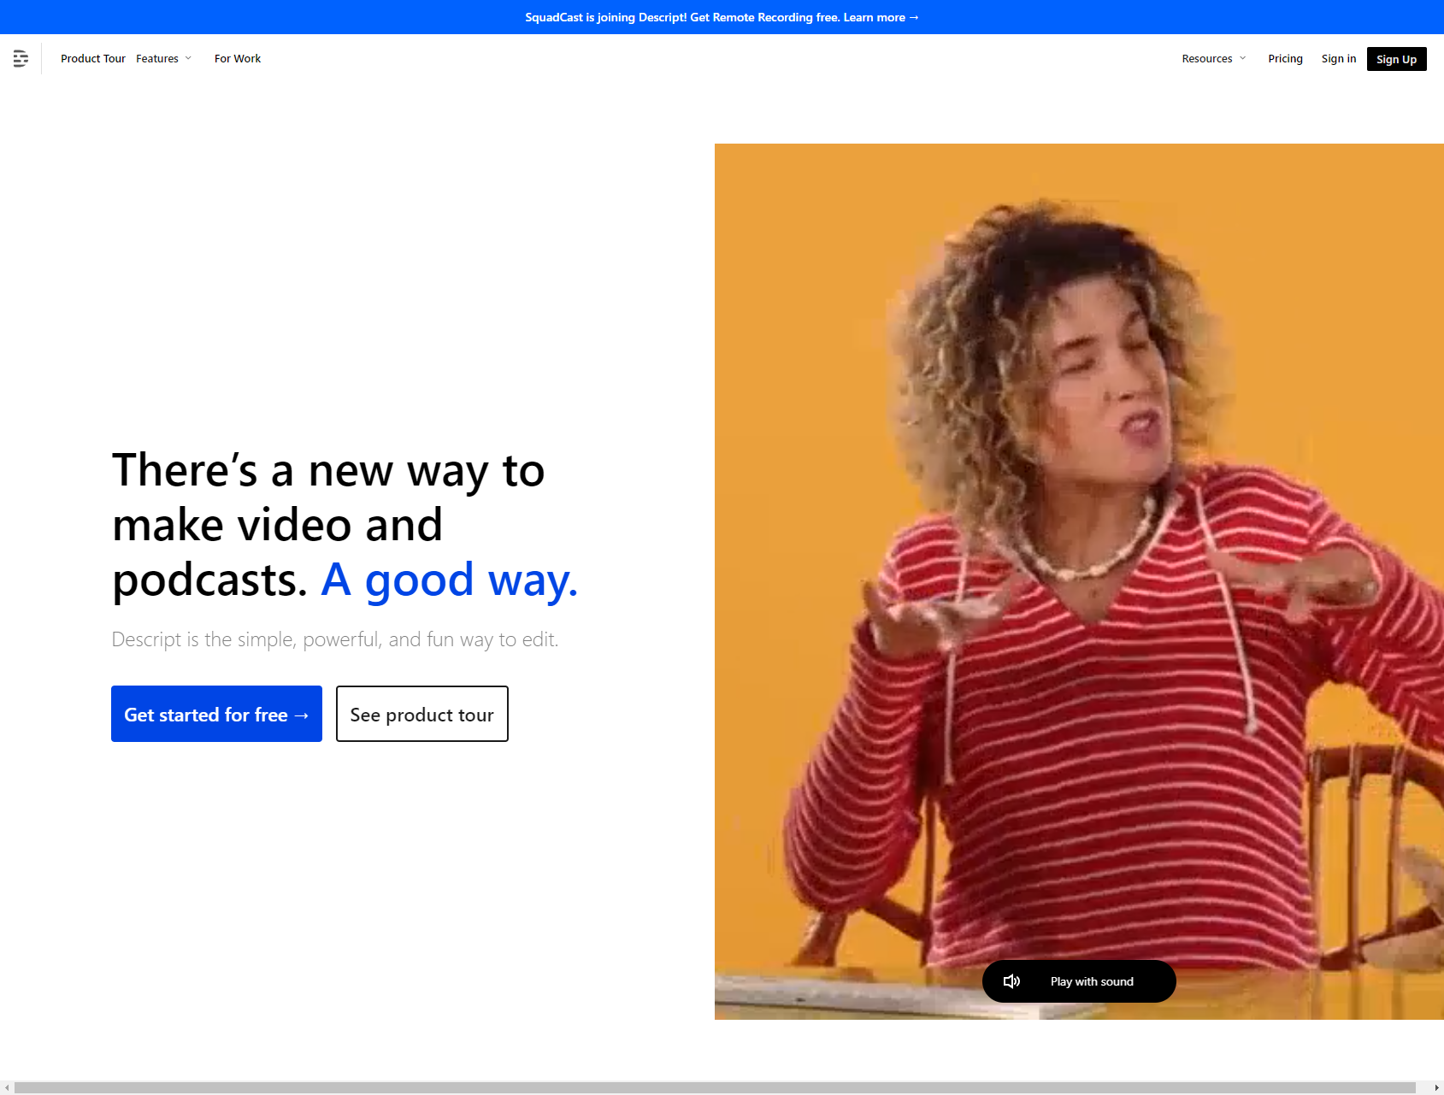
Task: Expand the Resources chevron arrow
Action: click(x=1242, y=58)
